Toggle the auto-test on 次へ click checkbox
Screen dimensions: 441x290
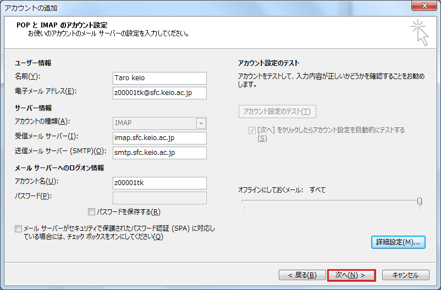252,130
